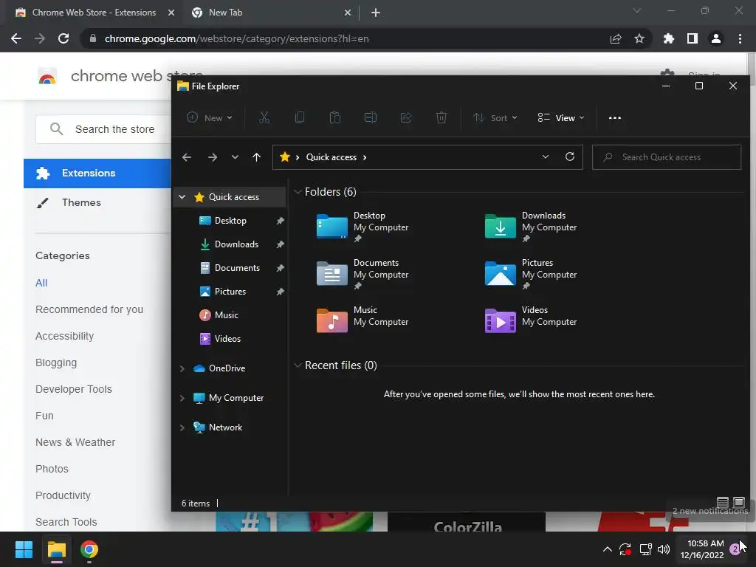The height and width of the screenshot is (567, 756).
Task: Open the Sort dropdown menu
Action: 495,117
